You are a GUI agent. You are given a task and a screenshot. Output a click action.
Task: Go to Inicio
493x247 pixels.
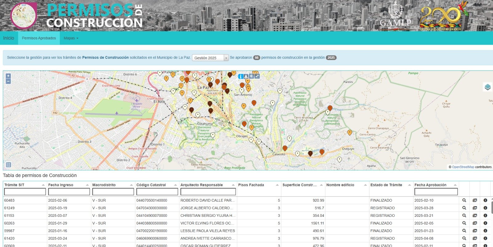9,38
